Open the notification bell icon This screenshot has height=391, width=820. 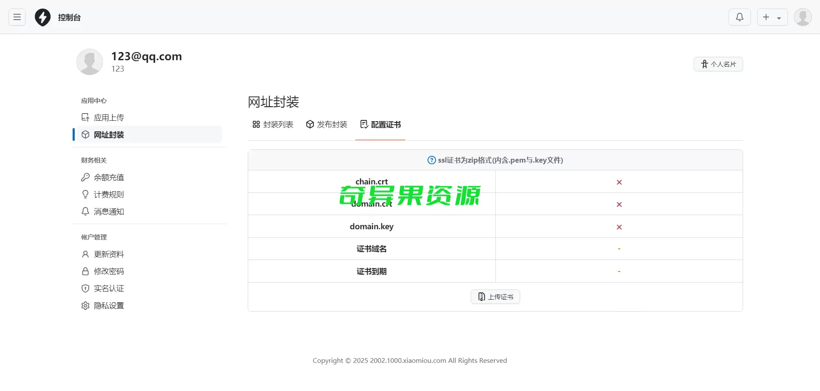(x=739, y=17)
